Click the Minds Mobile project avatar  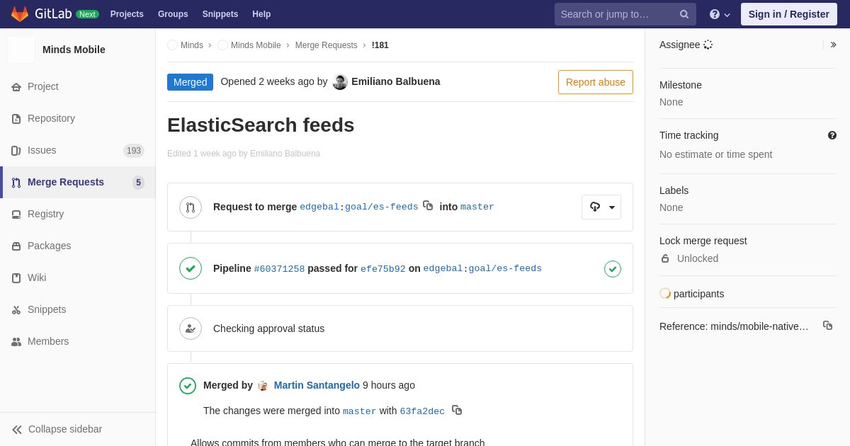(x=21, y=50)
